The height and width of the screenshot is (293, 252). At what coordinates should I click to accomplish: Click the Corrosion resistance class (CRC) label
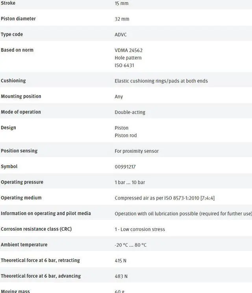click(x=36, y=229)
